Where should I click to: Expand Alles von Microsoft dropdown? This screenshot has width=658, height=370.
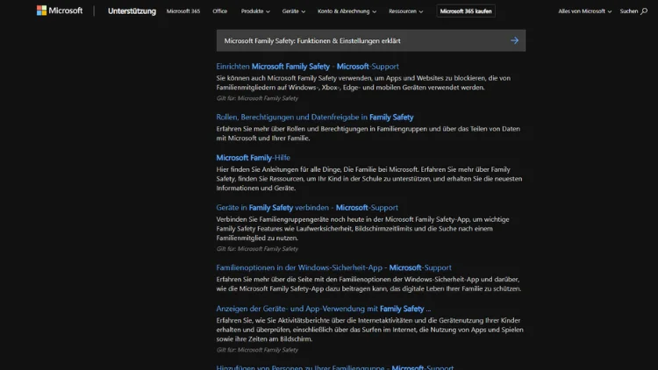pos(584,11)
